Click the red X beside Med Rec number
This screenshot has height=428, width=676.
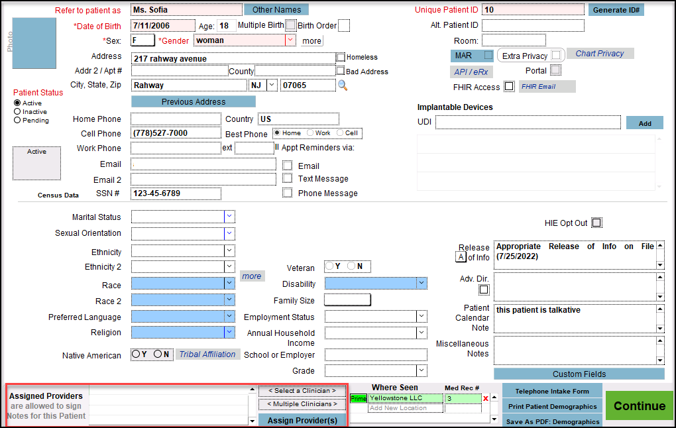486,398
